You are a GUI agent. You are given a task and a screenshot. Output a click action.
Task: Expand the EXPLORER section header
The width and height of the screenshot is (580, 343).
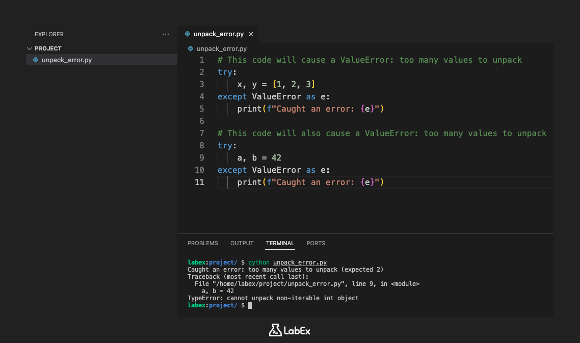pos(49,34)
